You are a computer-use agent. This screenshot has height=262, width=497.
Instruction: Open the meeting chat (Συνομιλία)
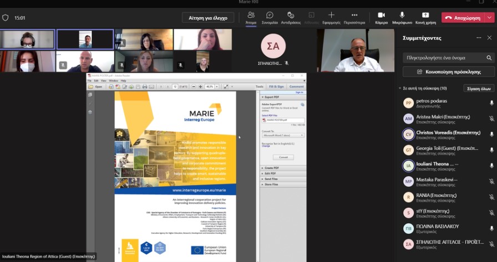click(x=270, y=18)
